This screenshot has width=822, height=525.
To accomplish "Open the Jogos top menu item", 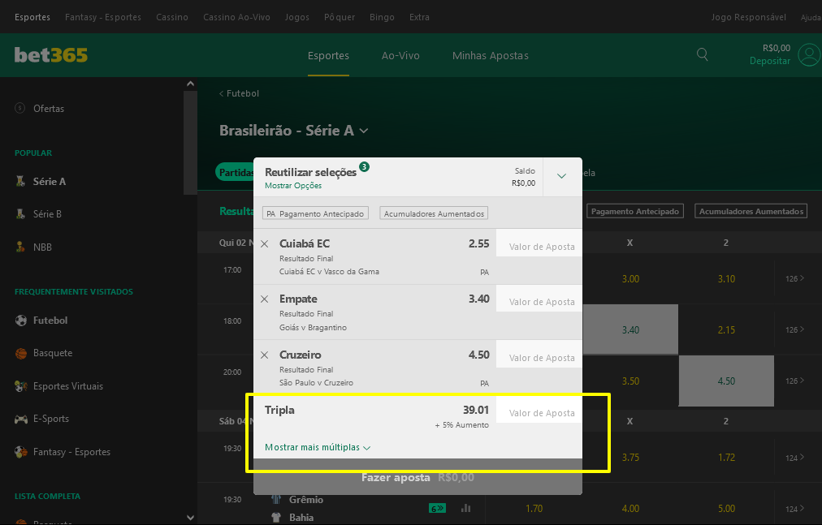I will coord(296,17).
